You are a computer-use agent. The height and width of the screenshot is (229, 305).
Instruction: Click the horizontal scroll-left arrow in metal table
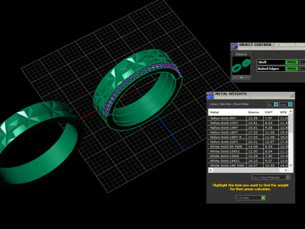click(x=211, y=170)
